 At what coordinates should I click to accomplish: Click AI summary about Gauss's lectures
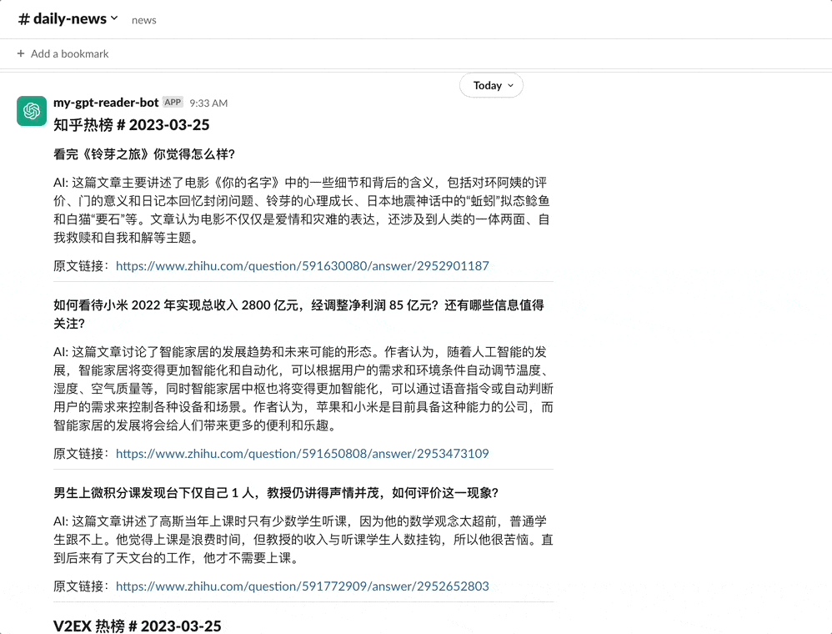(303, 540)
